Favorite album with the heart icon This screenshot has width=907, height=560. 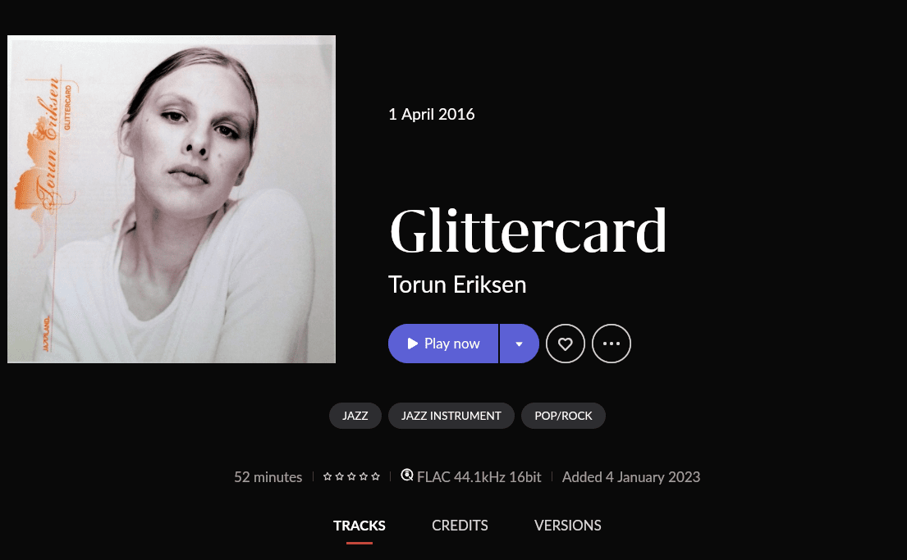click(x=566, y=344)
